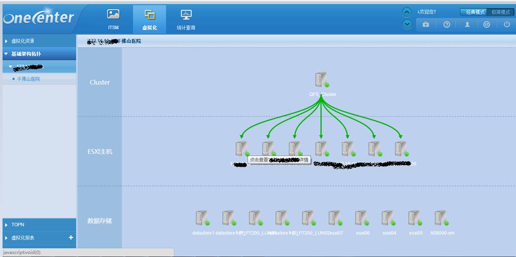Select 千佛山医院 in the sidebar tree
This screenshot has height=257, width=516.
[28, 79]
